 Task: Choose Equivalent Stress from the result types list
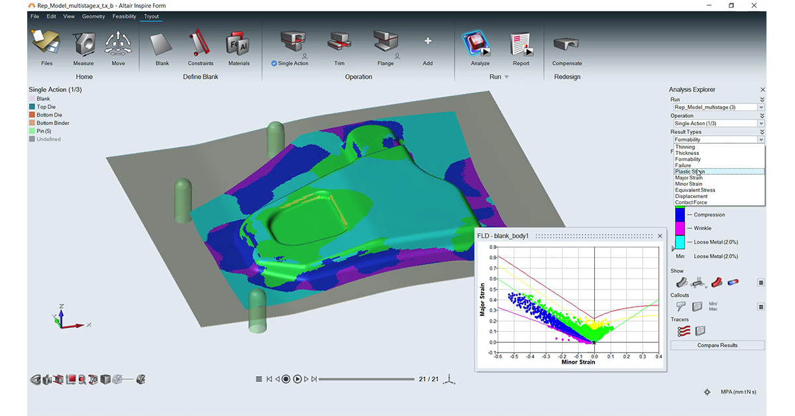719,190
